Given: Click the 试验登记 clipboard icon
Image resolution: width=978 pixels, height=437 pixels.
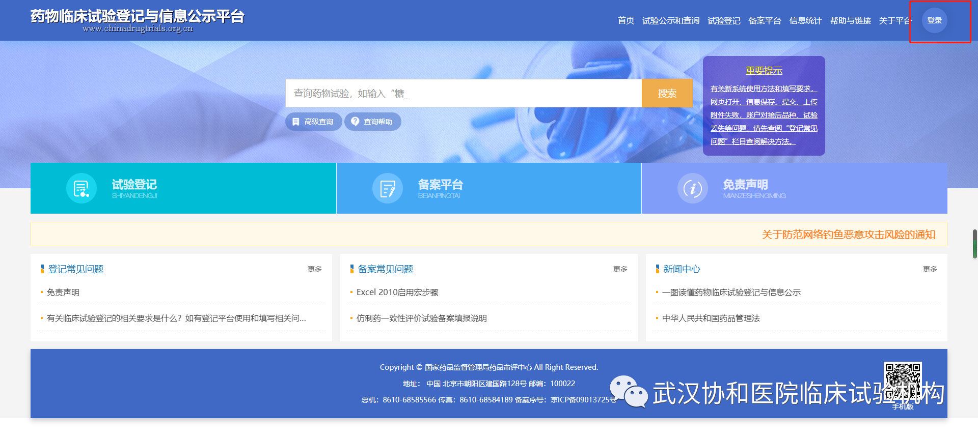Looking at the screenshot, I should 81,188.
